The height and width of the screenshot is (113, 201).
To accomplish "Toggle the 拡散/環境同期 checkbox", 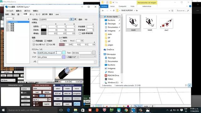I will coord(80,33).
